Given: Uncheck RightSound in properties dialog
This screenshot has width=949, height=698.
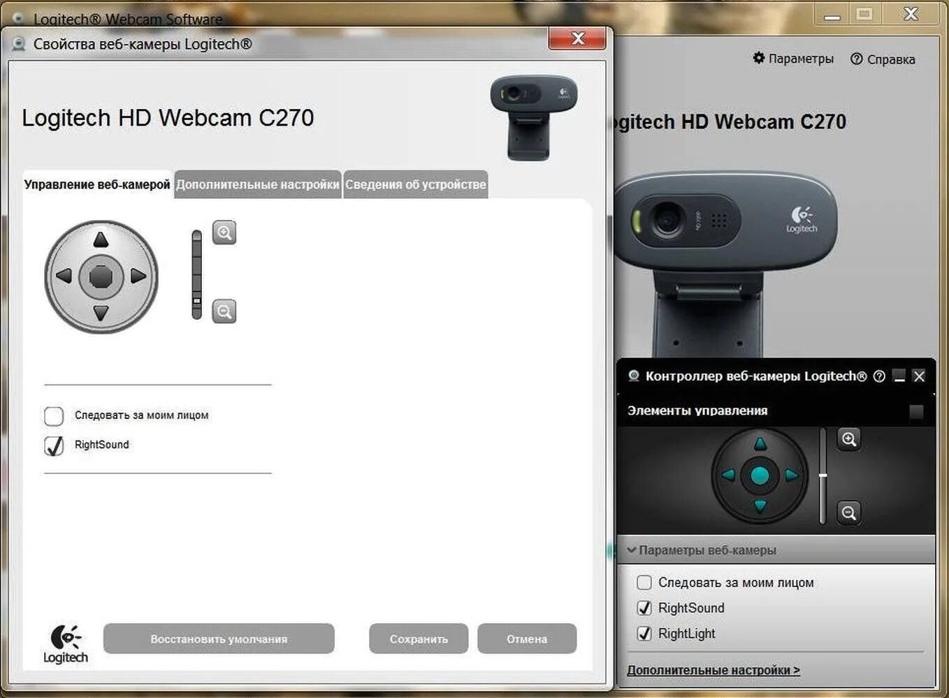Looking at the screenshot, I should [54, 445].
